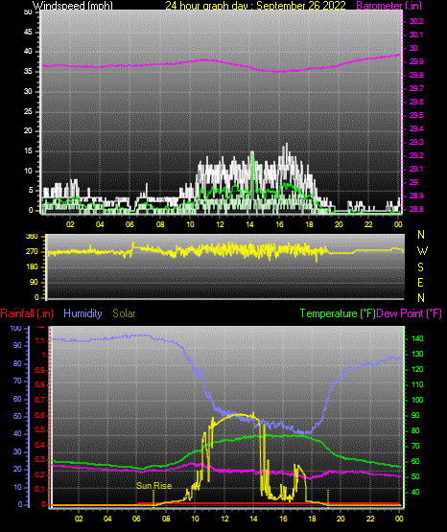Click the red Rainfall (.in) legend label
This screenshot has width=447, height=532.
27,313
